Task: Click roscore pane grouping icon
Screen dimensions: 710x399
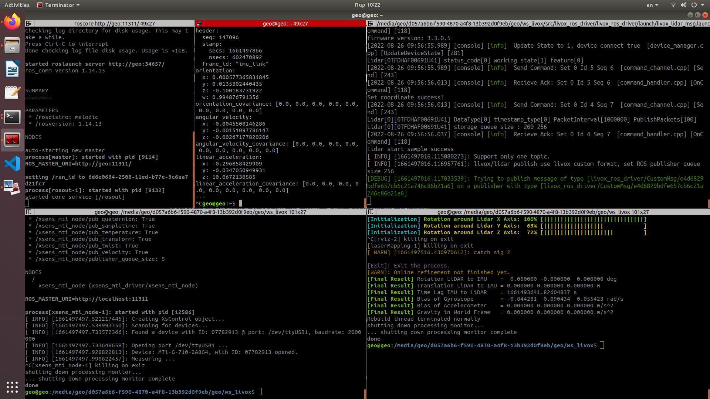Action: (x=28, y=24)
